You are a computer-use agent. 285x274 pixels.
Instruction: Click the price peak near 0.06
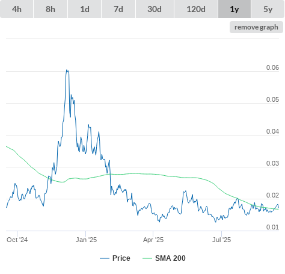click(67, 70)
